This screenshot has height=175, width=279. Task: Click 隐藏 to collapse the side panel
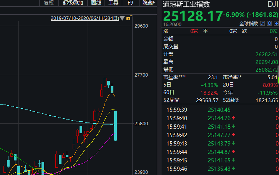pos(149,3)
